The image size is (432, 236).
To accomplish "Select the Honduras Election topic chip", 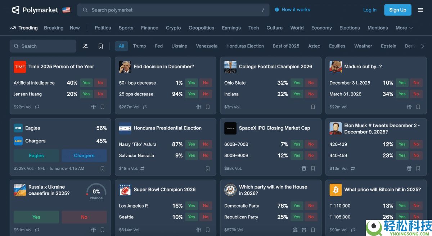I will click(x=245, y=46).
